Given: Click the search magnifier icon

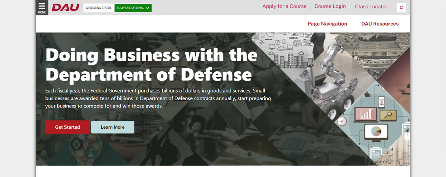Looking at the screenshot, I should (401, 8).
